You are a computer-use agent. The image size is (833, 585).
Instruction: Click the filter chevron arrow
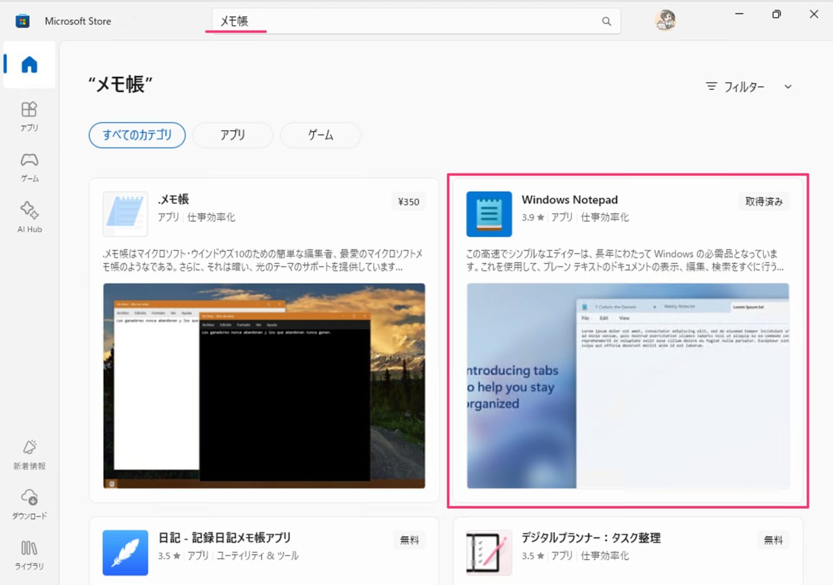(788, 87)
